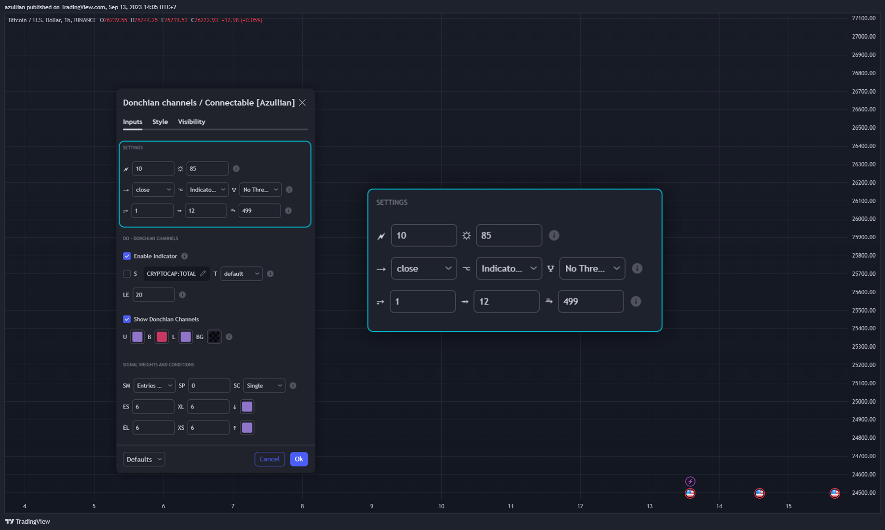Viewport: 885px width, 530px height.
Task: Click info icon beside No Thre... dropdown in dialog
Action: [289, 190]
